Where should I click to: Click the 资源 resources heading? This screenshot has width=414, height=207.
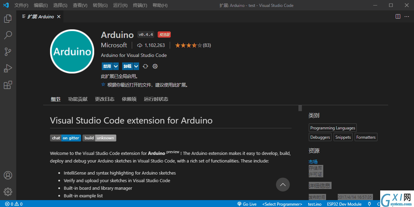(x=314, y=151)
